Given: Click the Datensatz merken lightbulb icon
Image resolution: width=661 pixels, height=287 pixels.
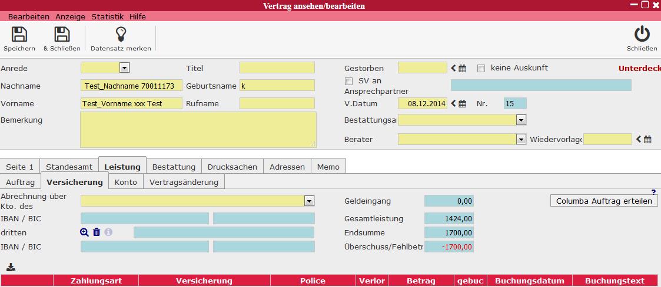Looking at the screenshot, I should tap(121, 35).
